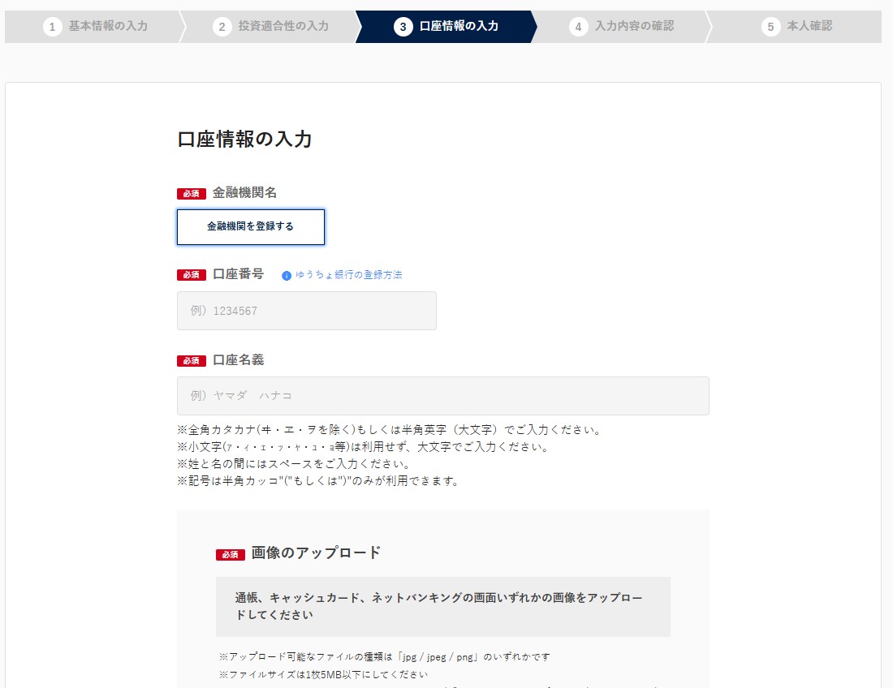The image size is (893, 688).
Task: Click into the 口座名義 text field
Action: pos(442,396)
